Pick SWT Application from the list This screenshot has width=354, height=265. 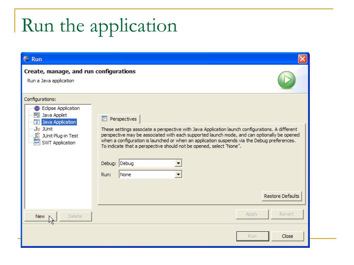[x=59, y=143]
